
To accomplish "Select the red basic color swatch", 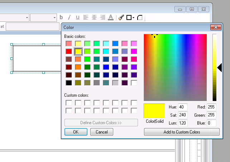I will point(69,51).
